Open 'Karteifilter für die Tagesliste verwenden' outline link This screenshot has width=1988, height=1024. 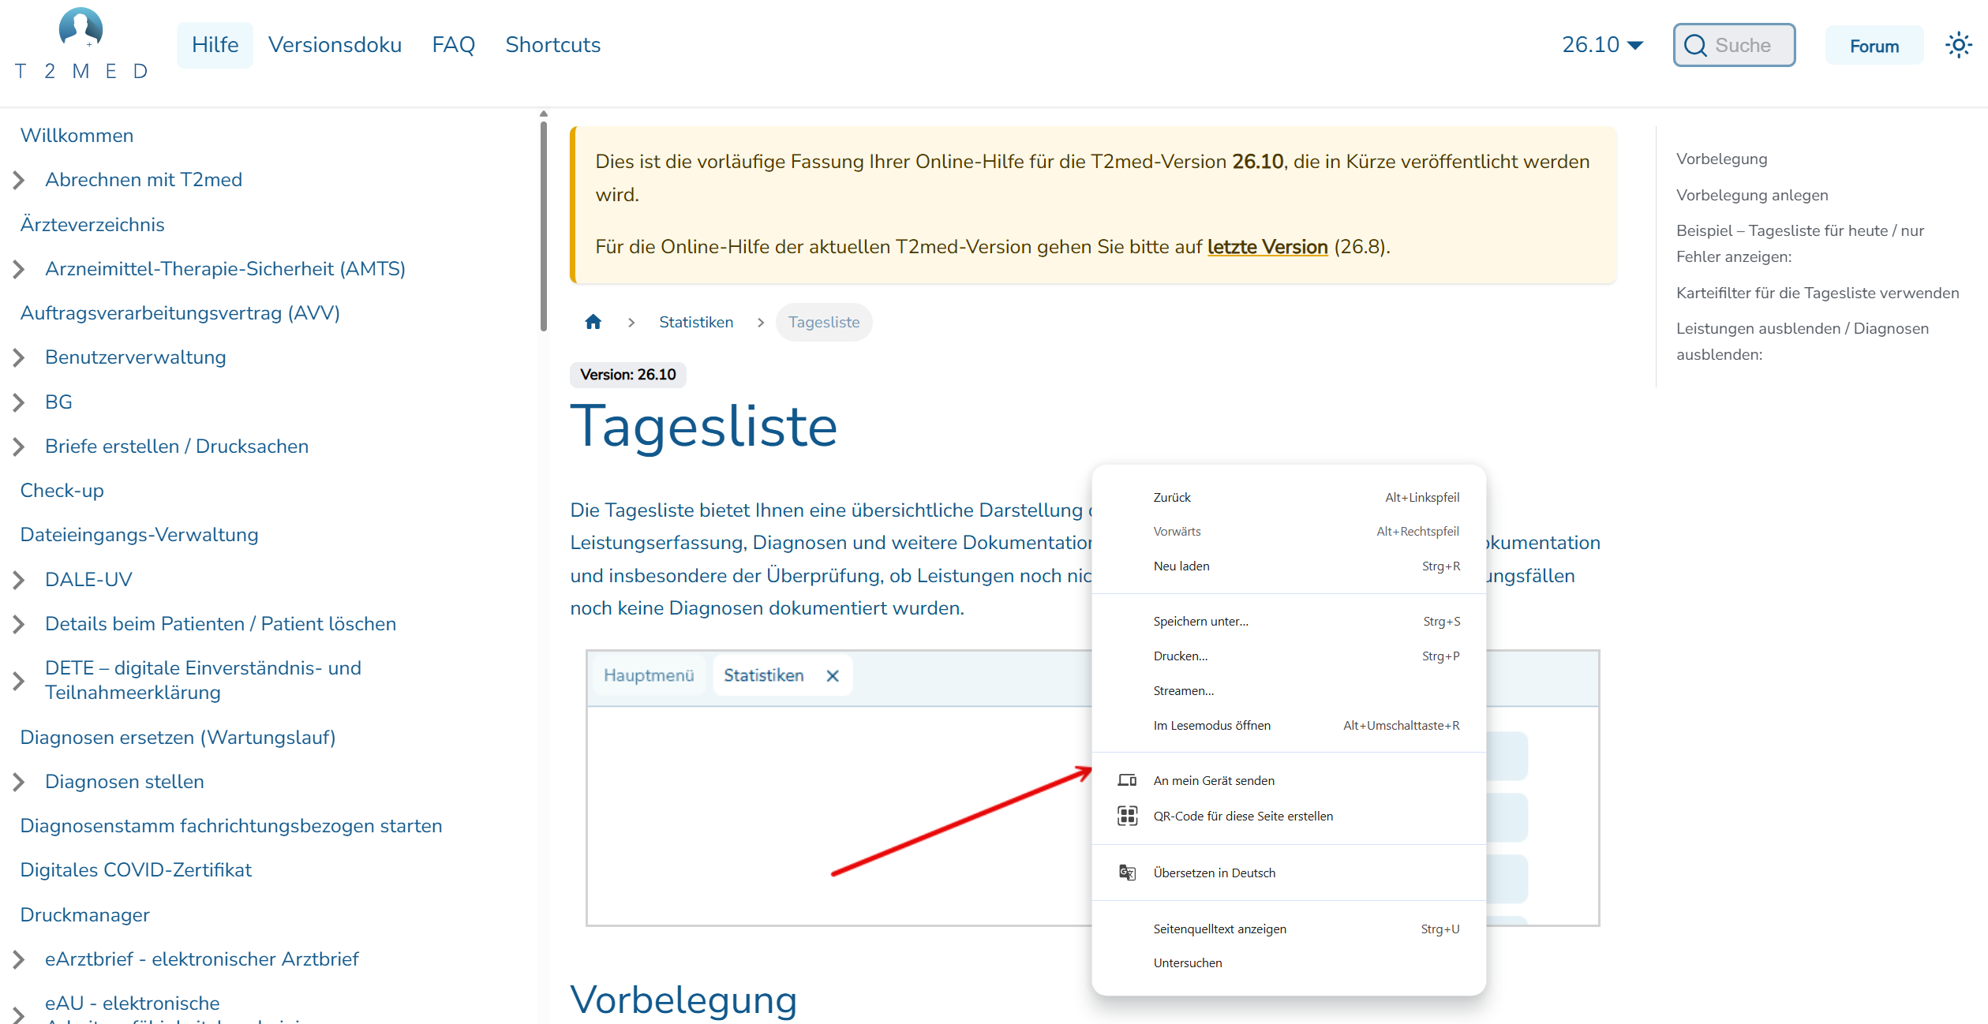(1818, 293)
